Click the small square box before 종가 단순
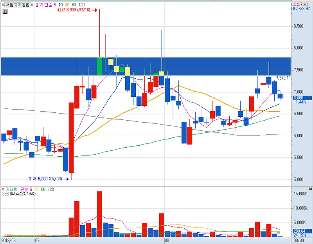 click(x=32, y=5)
